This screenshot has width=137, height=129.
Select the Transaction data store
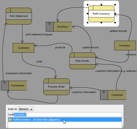click(x=14, y=85)
